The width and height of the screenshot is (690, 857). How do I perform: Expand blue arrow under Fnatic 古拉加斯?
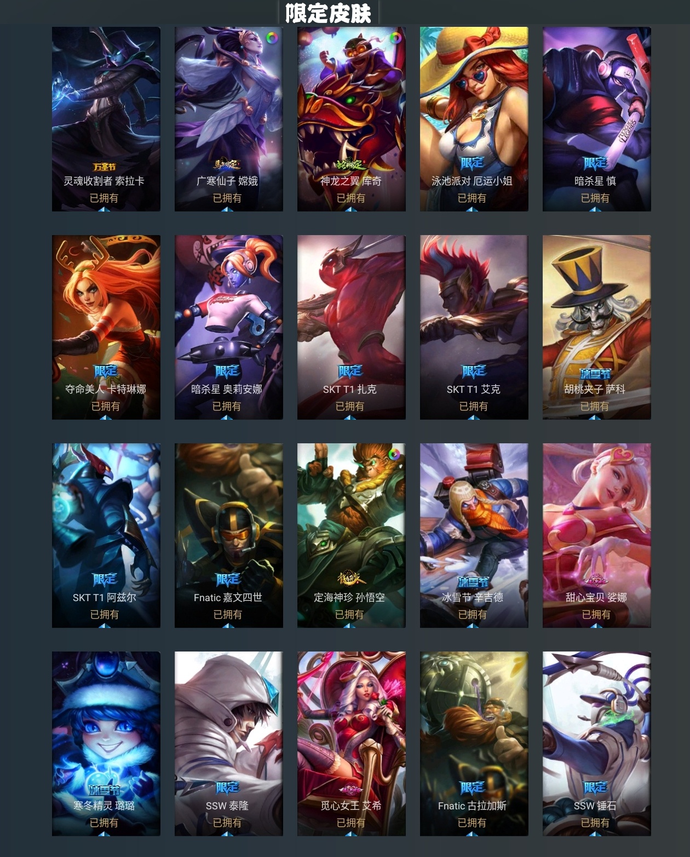[472, 833]
